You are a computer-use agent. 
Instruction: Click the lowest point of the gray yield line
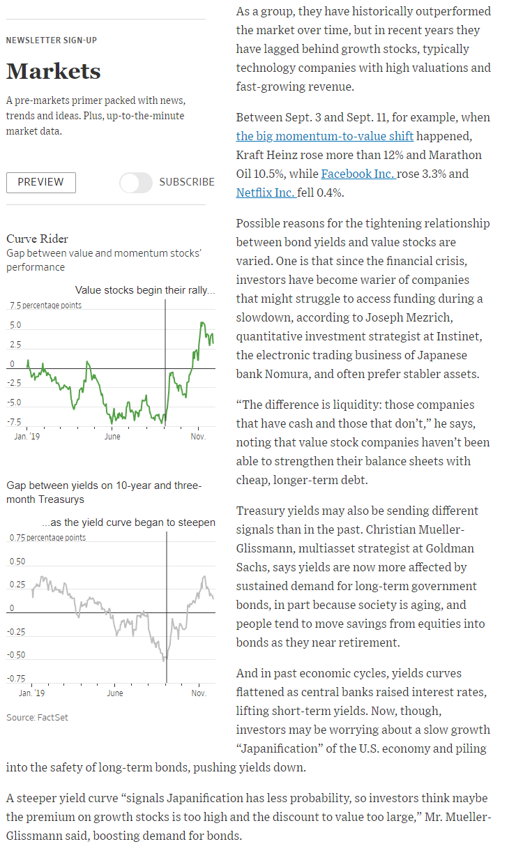[165, 659]
